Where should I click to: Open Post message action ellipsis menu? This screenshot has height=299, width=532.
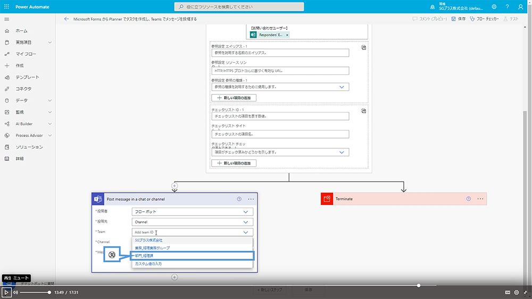251,199
